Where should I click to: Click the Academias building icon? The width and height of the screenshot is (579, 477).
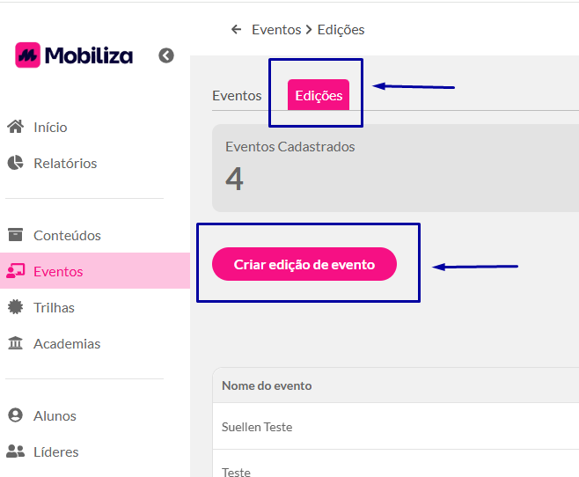pyautogui.click(x=16, y=343)
